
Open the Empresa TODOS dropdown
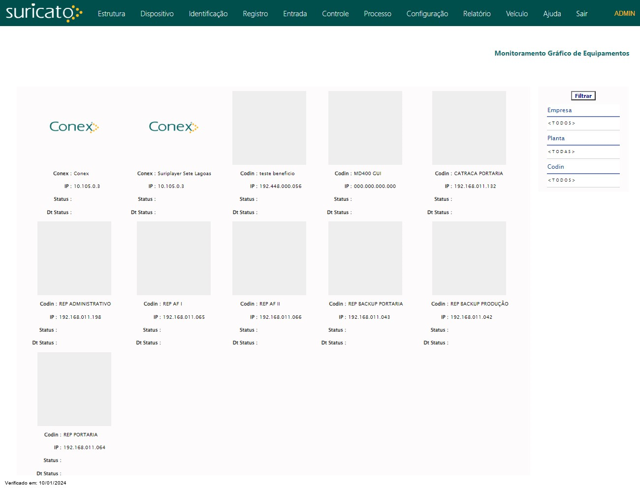[x=583, y=123]
